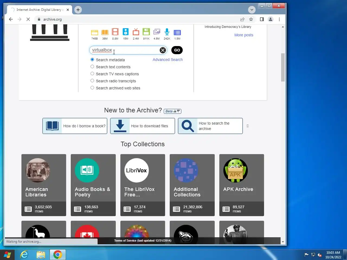Open the collections list icon labeled 1.5M
This screenshot has width=347, height=260.
(x=177, y=33)
